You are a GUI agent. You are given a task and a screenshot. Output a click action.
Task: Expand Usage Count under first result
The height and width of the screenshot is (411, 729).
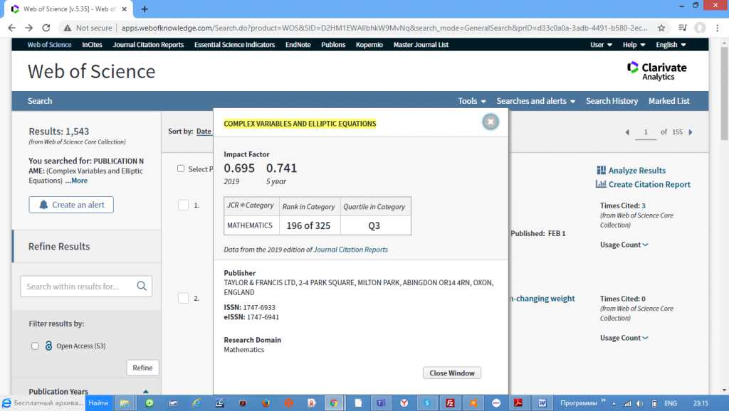tap(624, 245)
